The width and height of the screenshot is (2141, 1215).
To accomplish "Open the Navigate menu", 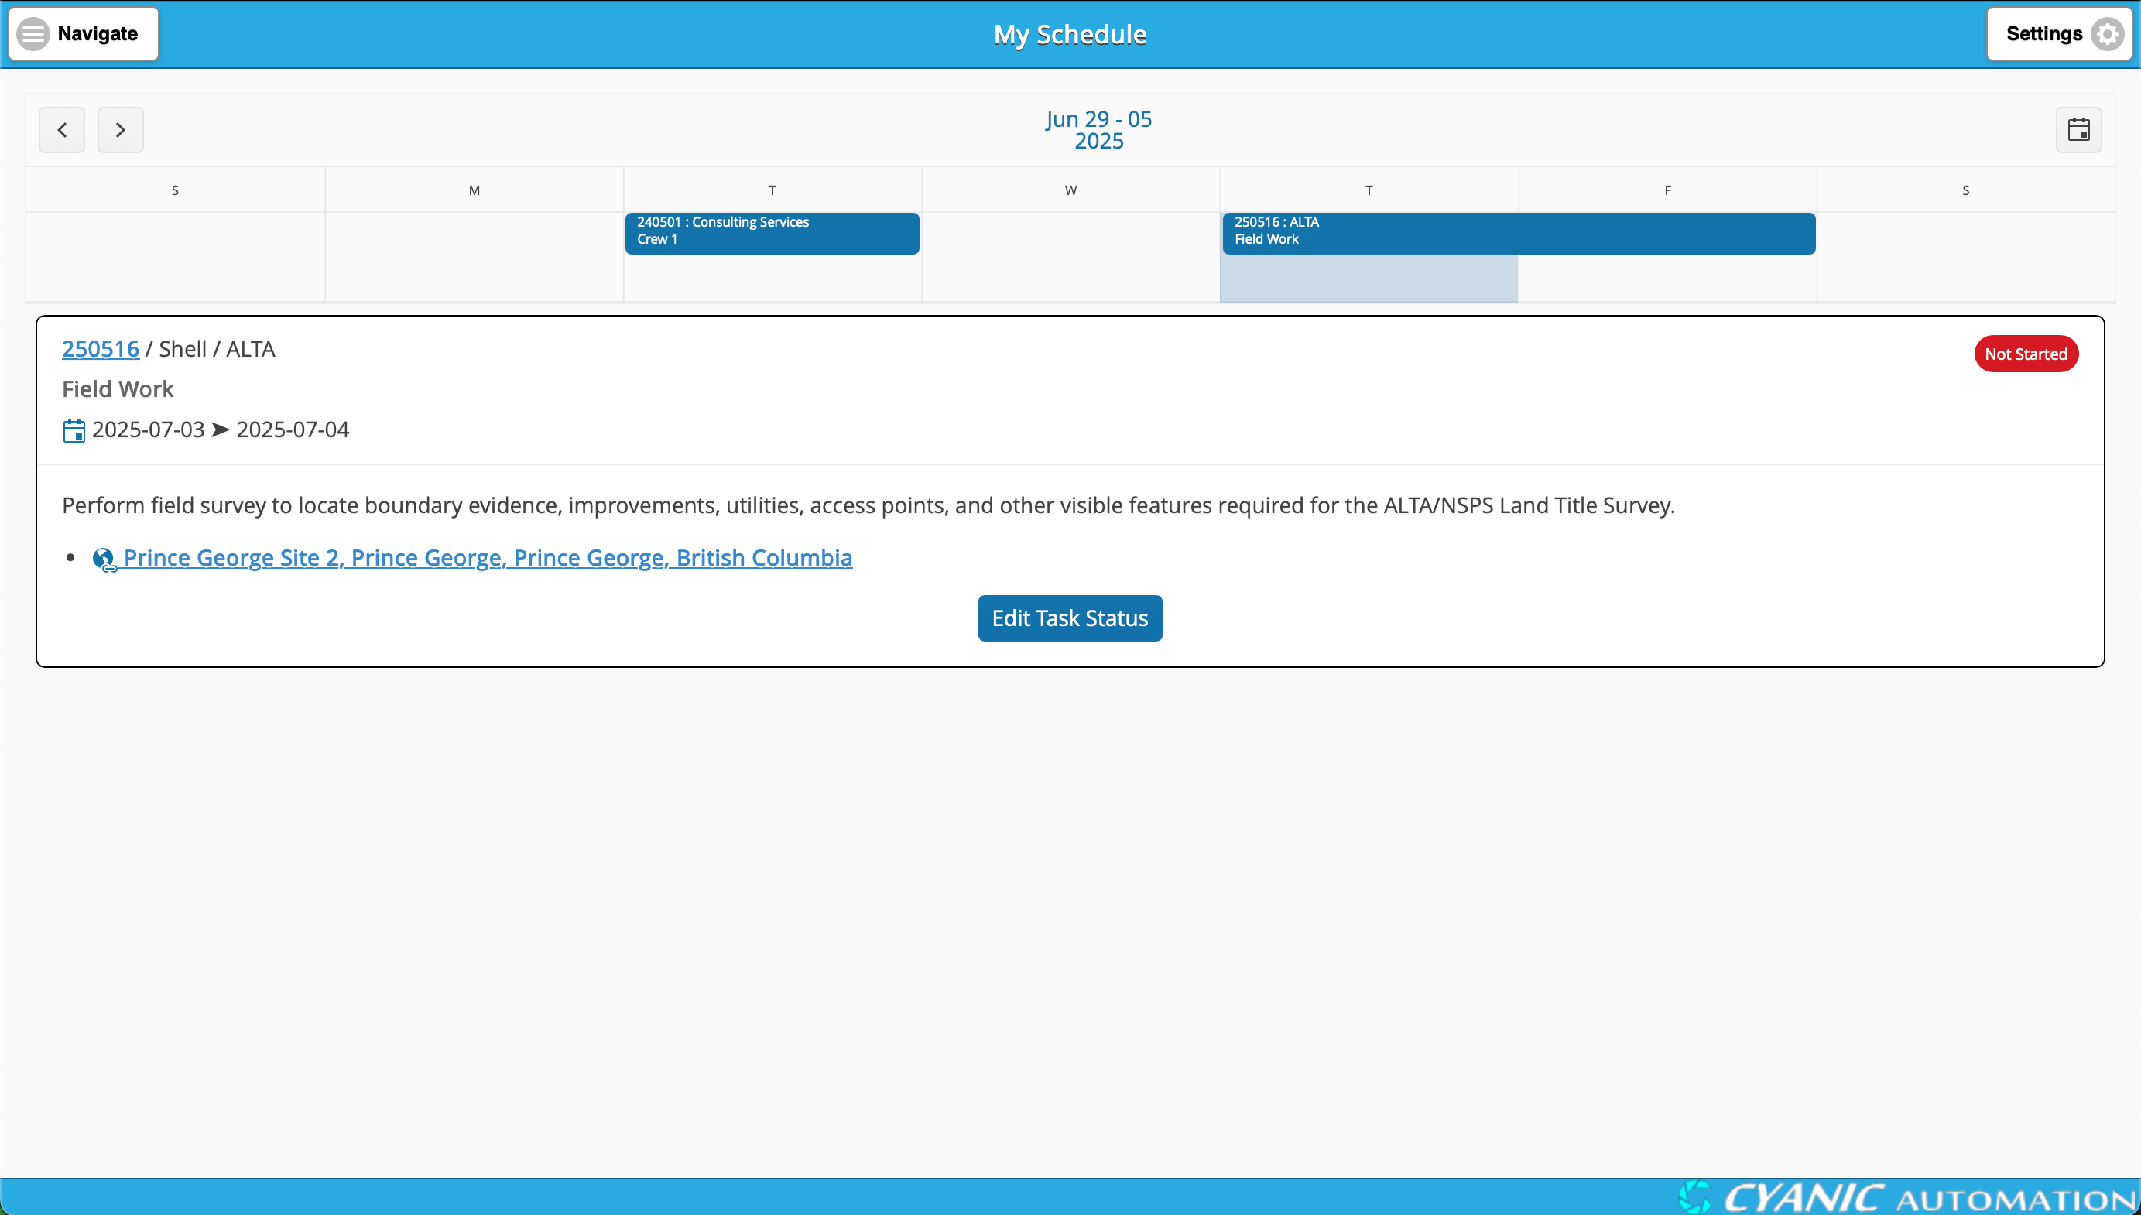I will tap(84, 33).
